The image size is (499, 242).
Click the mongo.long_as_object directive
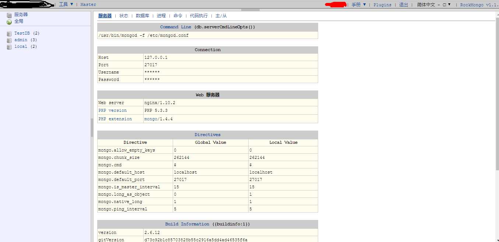pos(124,194)
